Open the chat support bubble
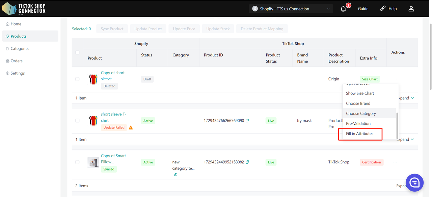Screen dimensions: 432x197 tap(414, 182)
